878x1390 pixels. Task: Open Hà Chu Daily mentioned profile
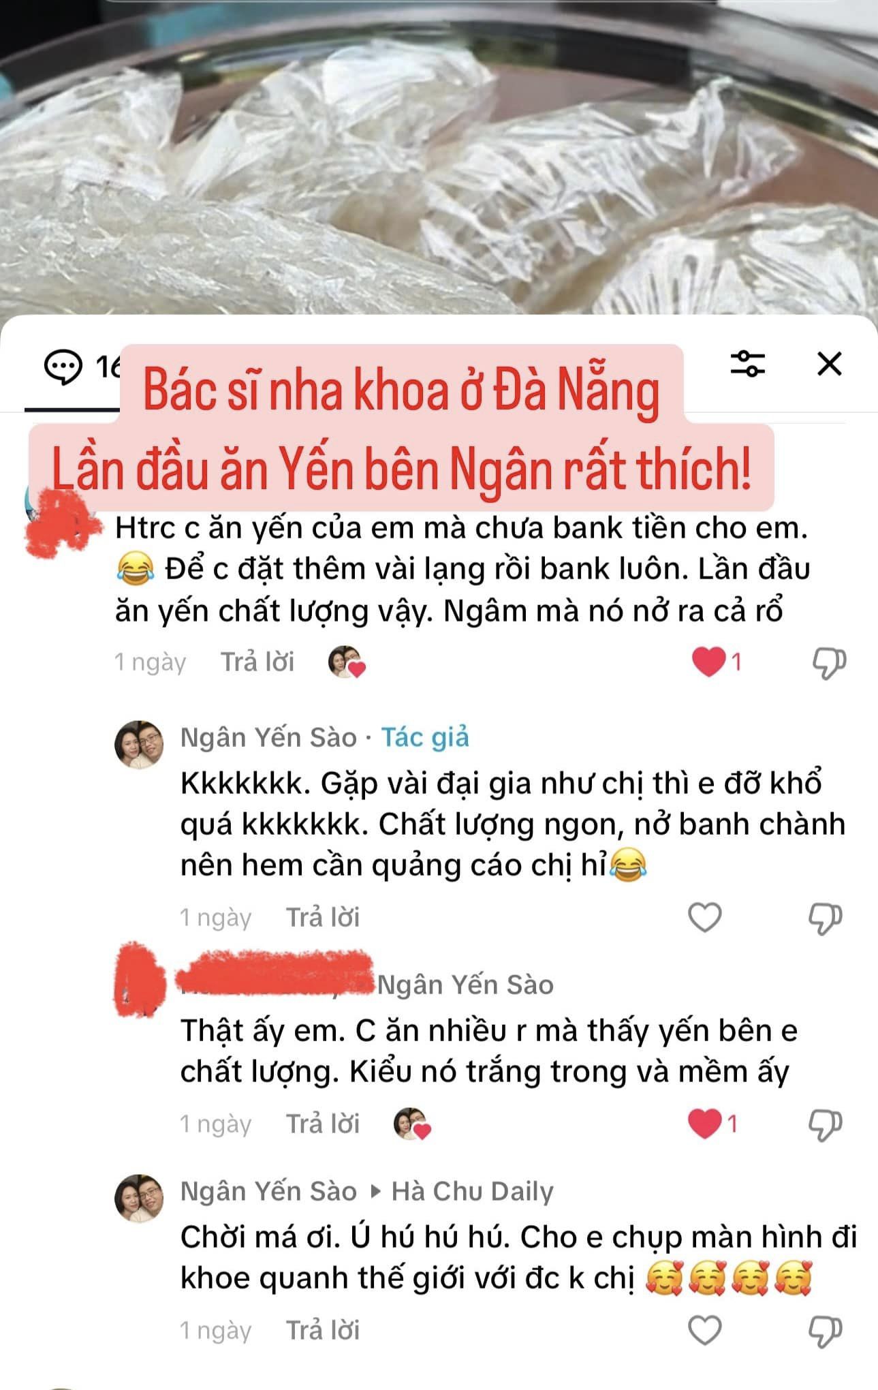[x=472, y=1191]
